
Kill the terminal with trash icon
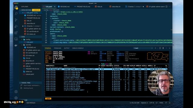tap(163, 48)
